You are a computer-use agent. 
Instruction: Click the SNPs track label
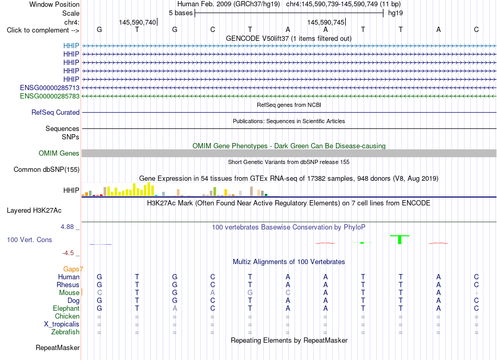click(x=71, y=137)
